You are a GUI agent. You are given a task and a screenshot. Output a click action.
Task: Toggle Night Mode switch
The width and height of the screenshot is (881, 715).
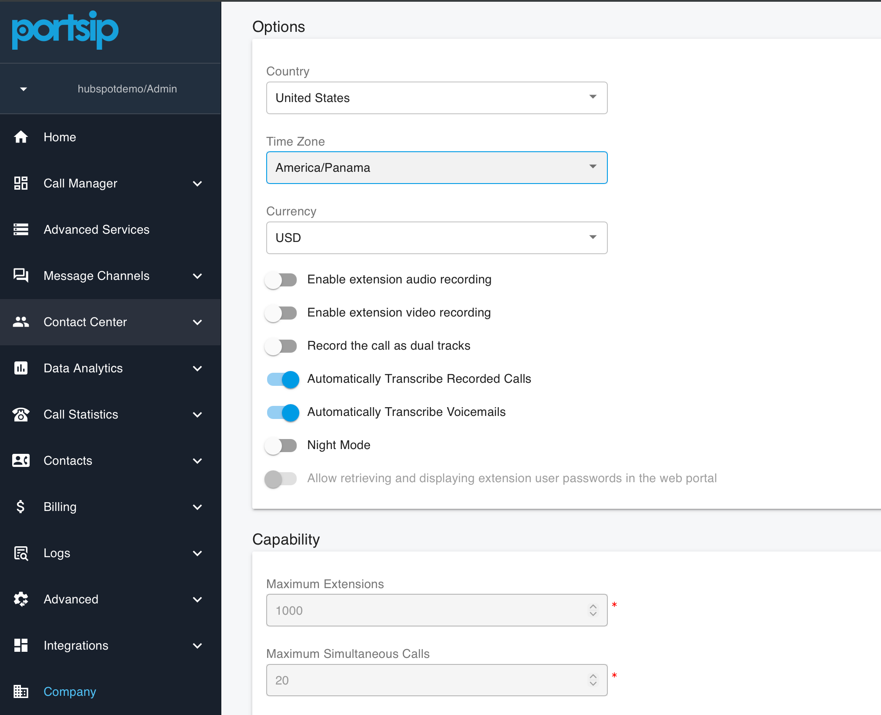pyautogui.click(x=281, y=445)
